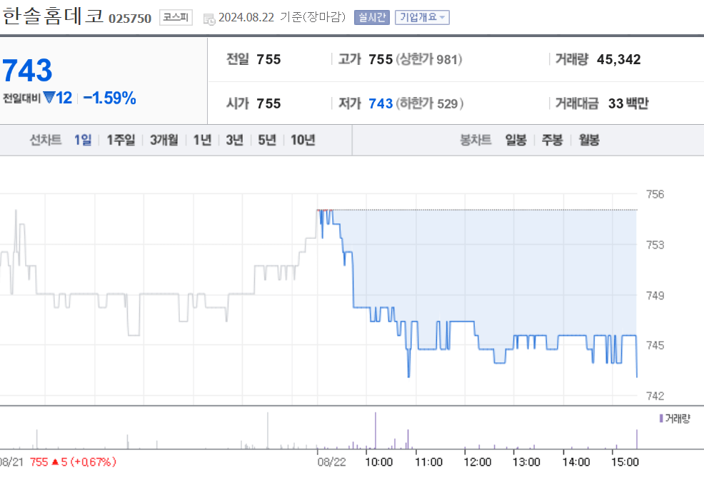
Task: Click the 실시간 button
Action: [x=372, y=18]
